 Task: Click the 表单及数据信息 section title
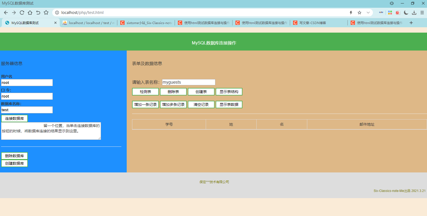click(147, 63)
